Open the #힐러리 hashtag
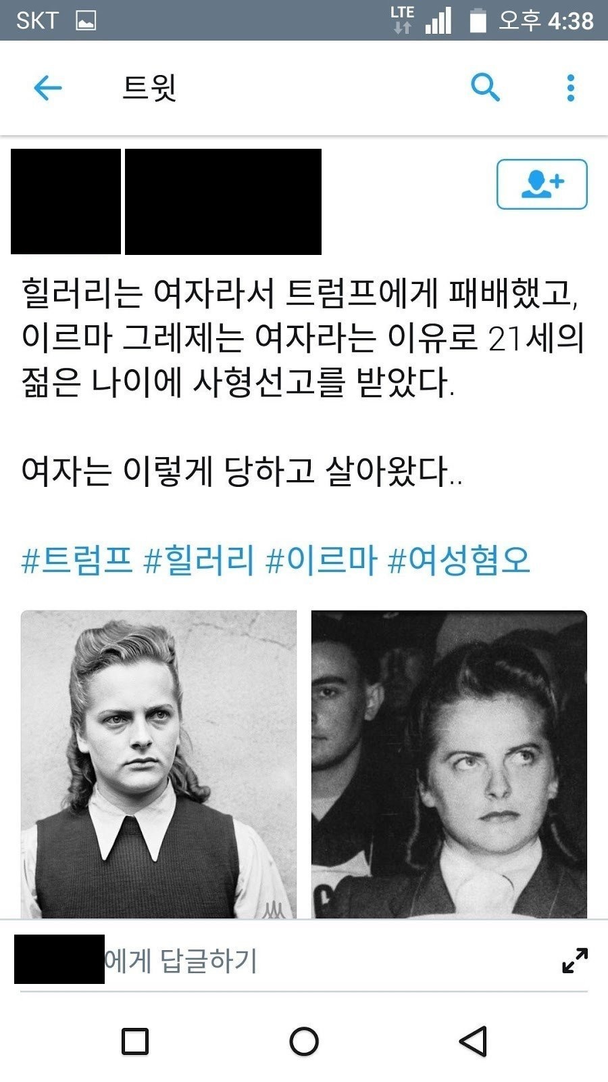This screenshot has height=1082, width=608. [199, 561]
